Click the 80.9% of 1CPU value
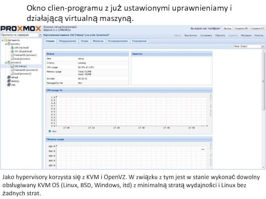This screenshot has height=199, width=266. 86,67
